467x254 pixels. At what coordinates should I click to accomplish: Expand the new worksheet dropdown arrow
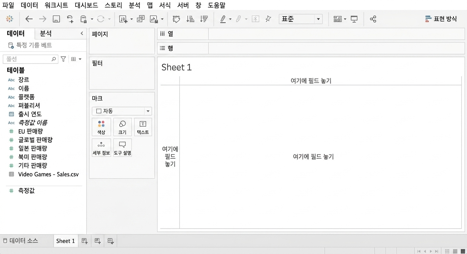(x=131, y=19)
